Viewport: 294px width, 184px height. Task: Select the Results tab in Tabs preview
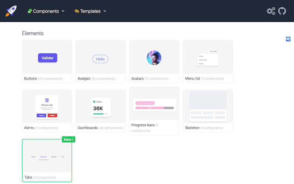[x=54, y=157]
